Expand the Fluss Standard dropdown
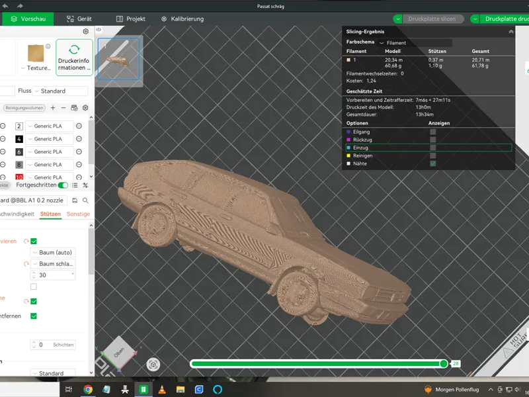 point(60,91)
